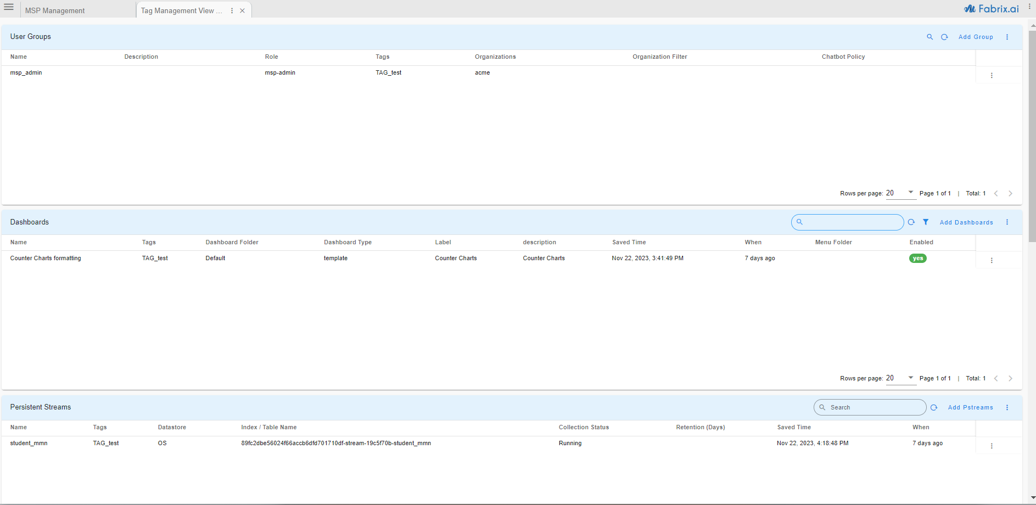
Task: Open Tag Management View tab options menu
Action: click(232, 11)
